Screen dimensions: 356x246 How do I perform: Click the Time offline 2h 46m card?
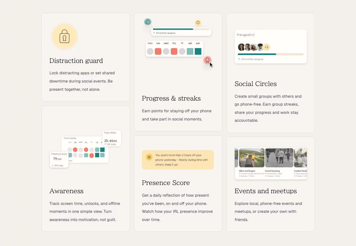click(x=112, y=138)
